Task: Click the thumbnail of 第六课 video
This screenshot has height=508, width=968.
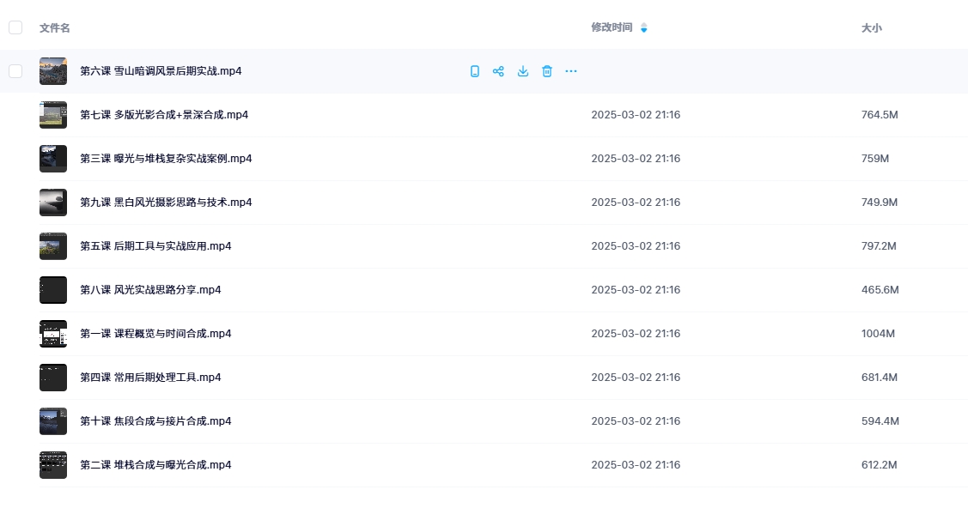Action: 53,71
